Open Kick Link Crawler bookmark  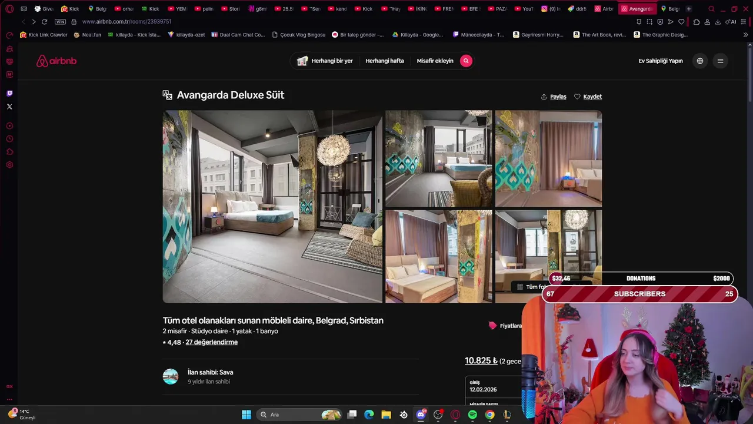point(44,35)
